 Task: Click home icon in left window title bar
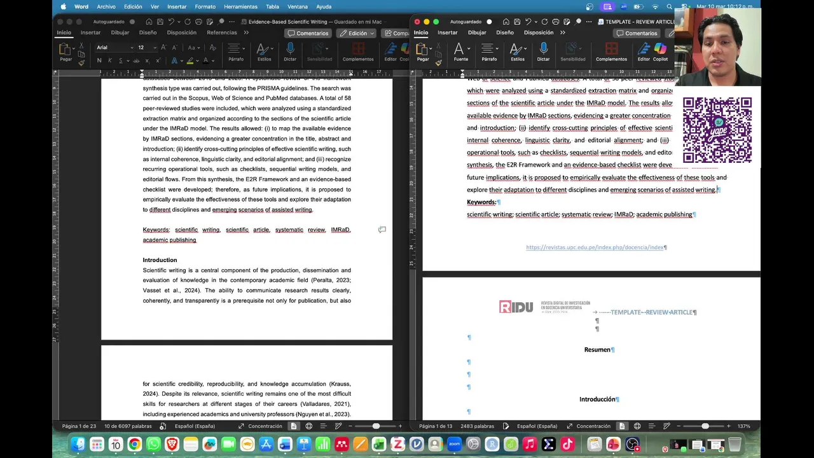[148, 22]
